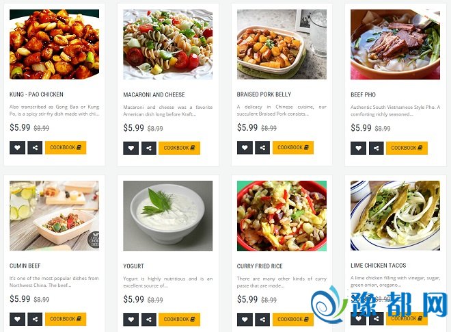Screen dimensions: 451x332
Task: Open Curry Fried Rice cookbook
Action: click(x=293, y=319)
